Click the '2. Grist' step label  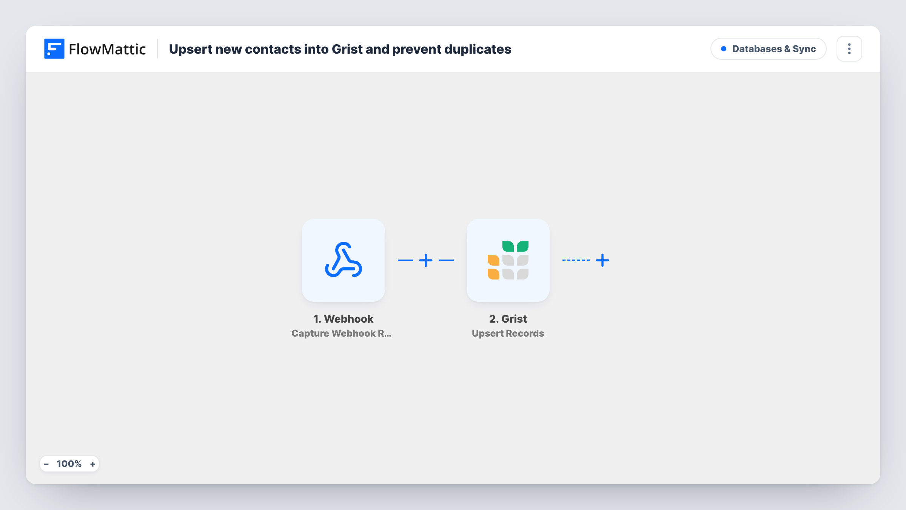508,319
